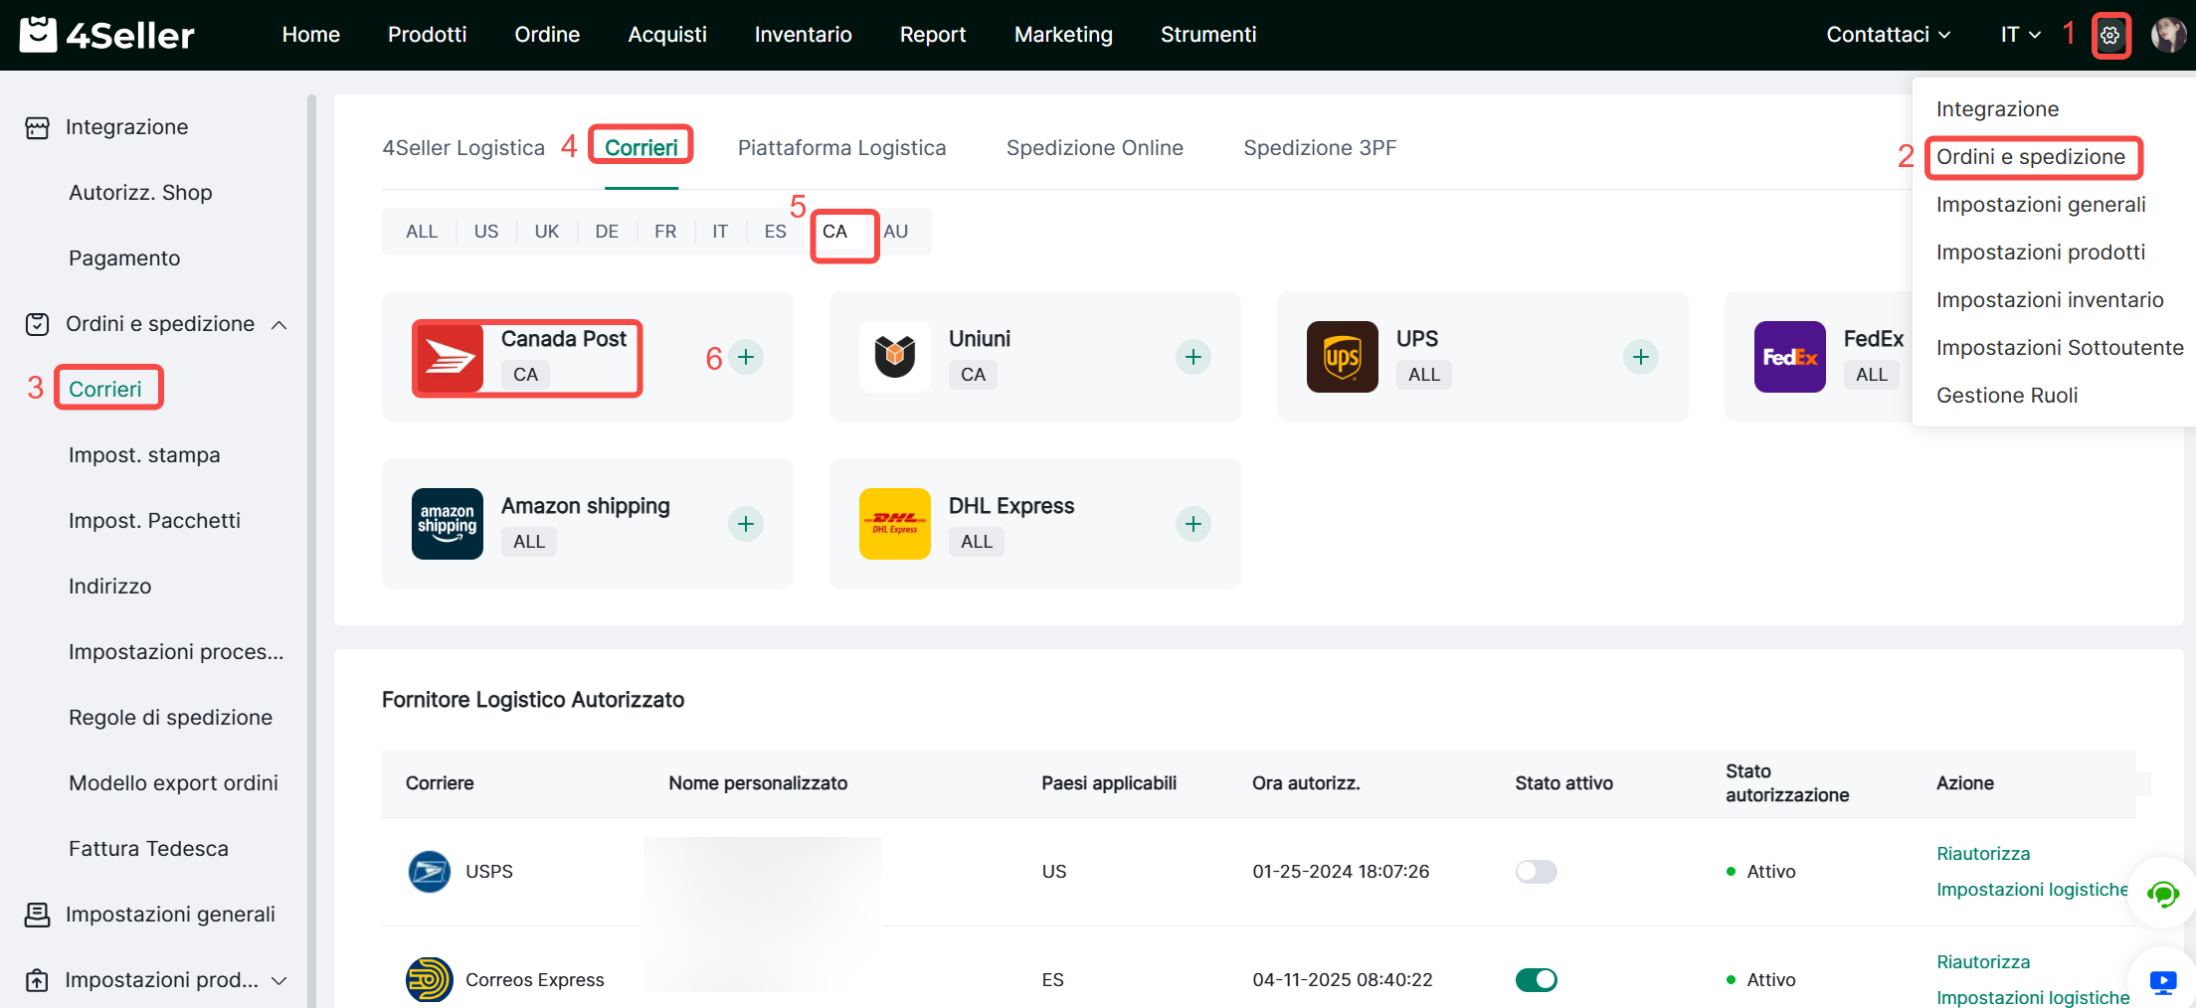Open the user profile avatar

(2167, 35)
